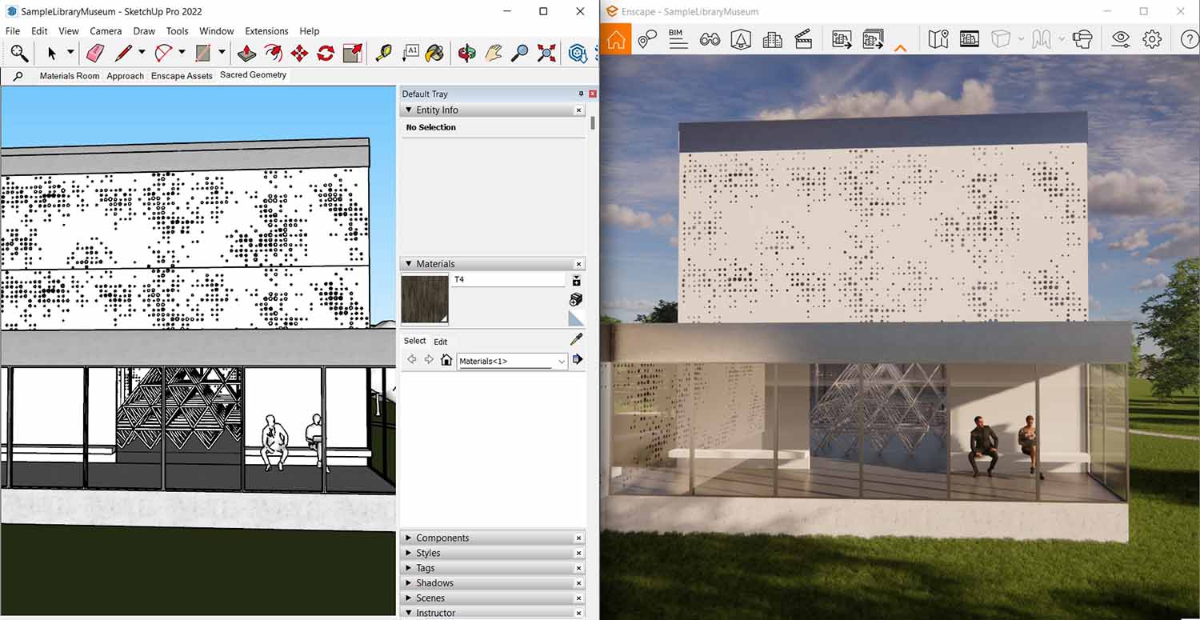The height and width of the screenshot is (620, 1200).
Task: Select the Tape Measure tool
Action: point(384,53)
